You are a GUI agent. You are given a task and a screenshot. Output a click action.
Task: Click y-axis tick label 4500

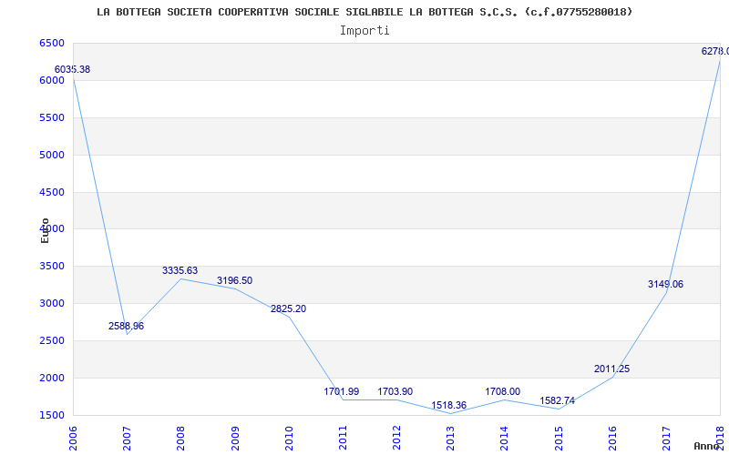pyautogui.click(x=52, y=192)
